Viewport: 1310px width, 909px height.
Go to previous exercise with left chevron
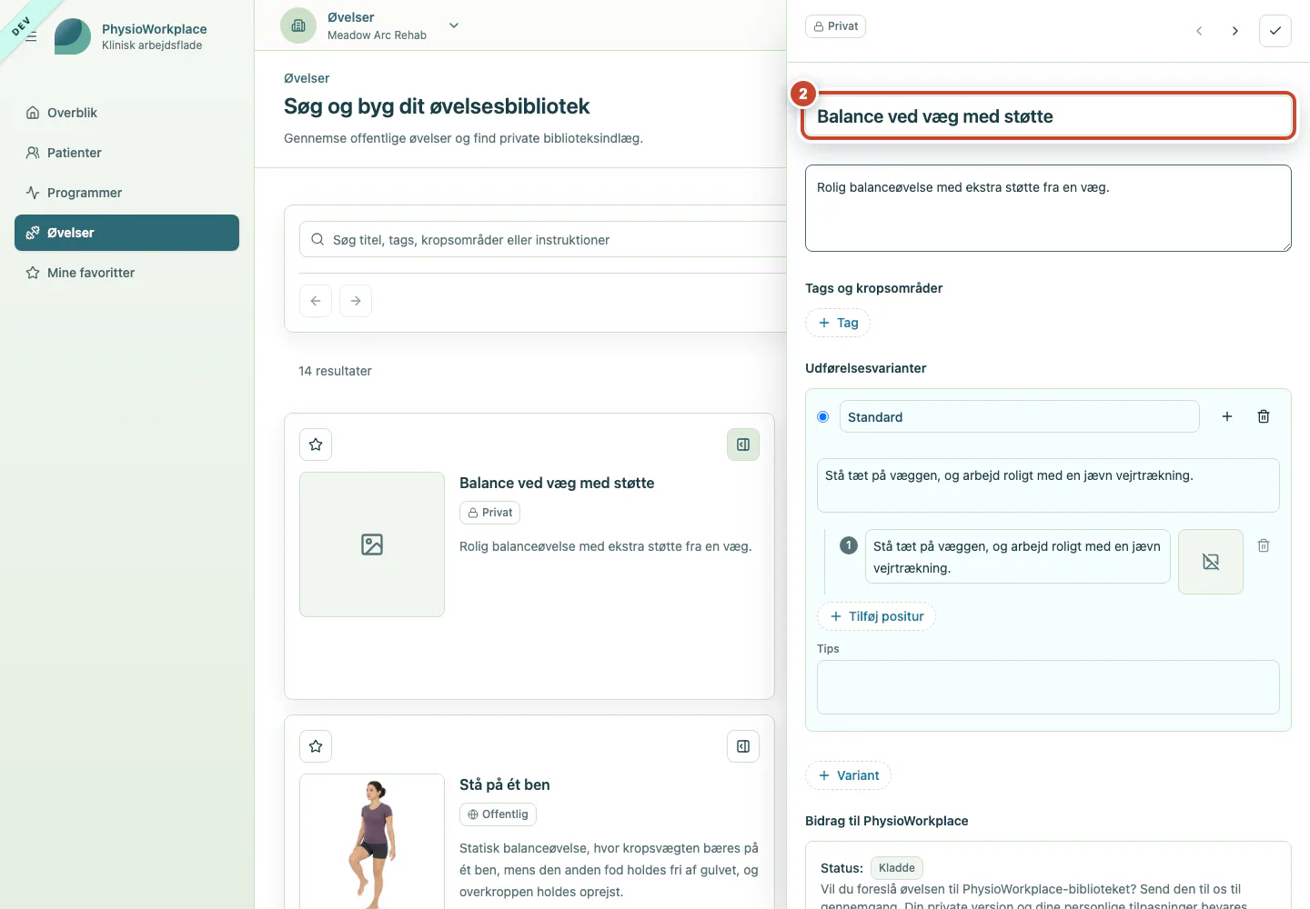coord(1199,31)
